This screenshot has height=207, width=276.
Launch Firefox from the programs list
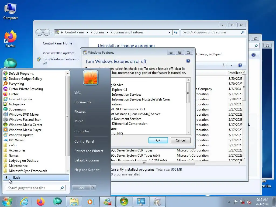(x=11, y=94)
